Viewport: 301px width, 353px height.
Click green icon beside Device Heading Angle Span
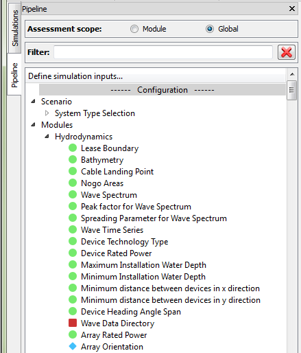pyautogui.click(x=73, y=311)
